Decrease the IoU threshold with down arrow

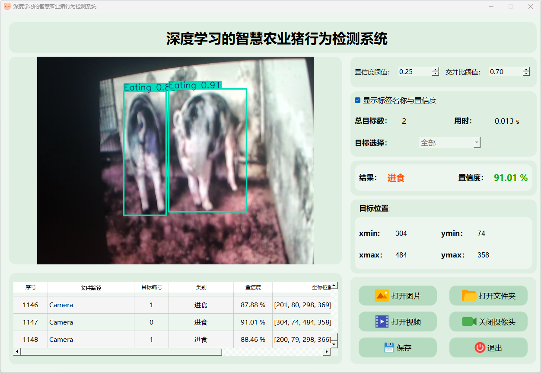(526, 74)
